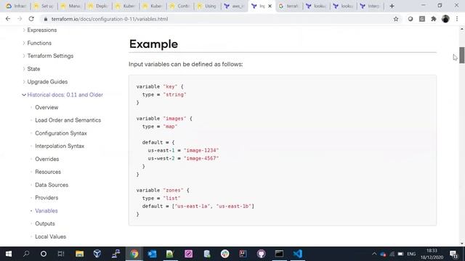The width and height of the screenshot is (465, 261).
Task: Open the Overview docs link
Action: 46,107
